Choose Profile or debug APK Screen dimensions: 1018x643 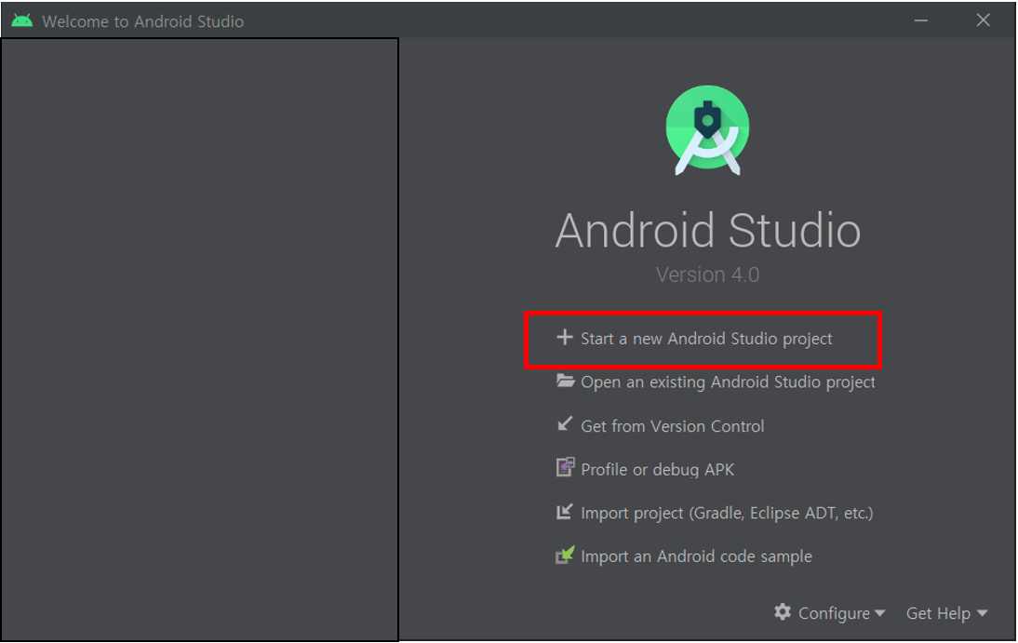pyautogui.click(x=658, y=470)
